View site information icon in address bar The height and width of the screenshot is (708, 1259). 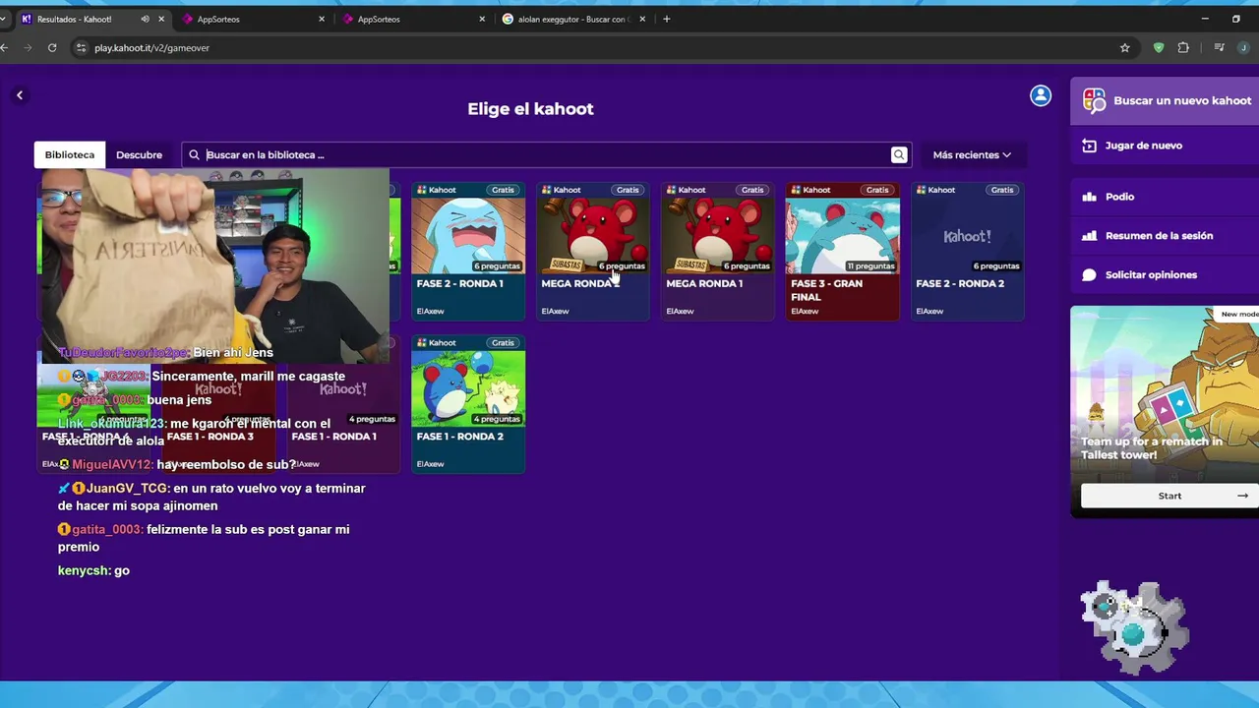coord(81,47)
